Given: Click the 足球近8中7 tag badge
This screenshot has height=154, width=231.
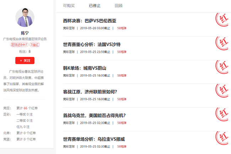Looking at the screenshot, I should pyautogui.click(x=19, y=44).
